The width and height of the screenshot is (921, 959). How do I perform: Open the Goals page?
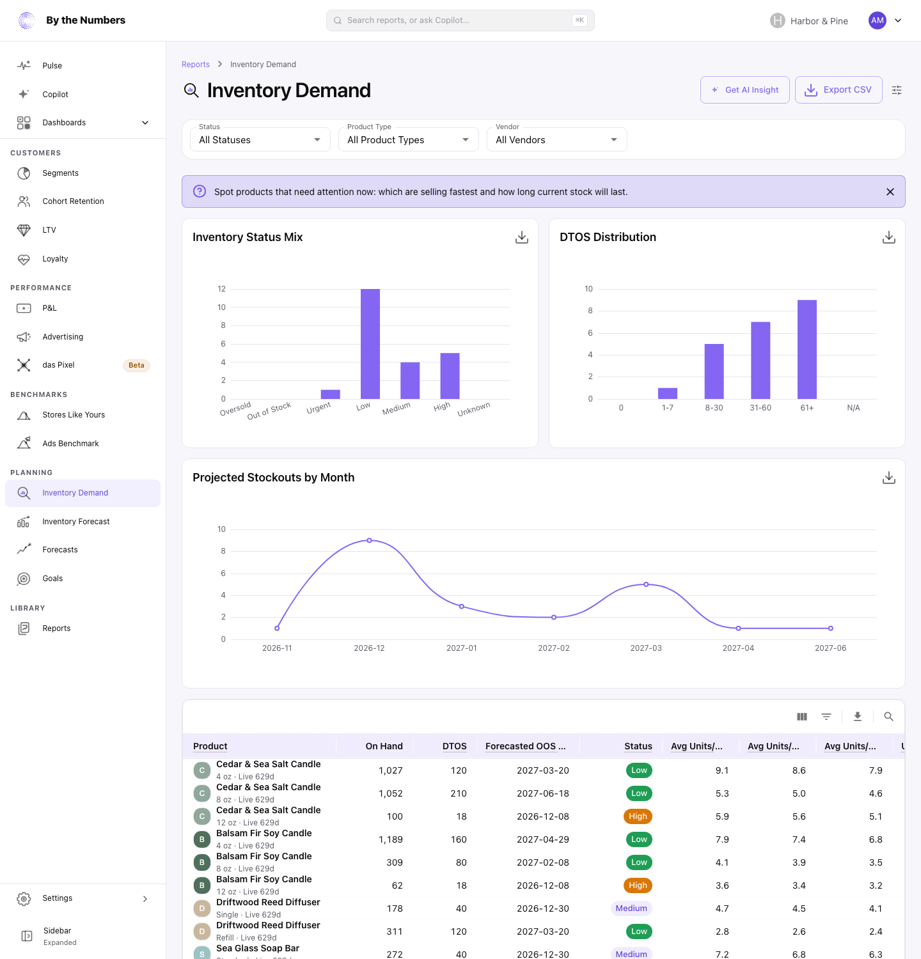[83, 579]
